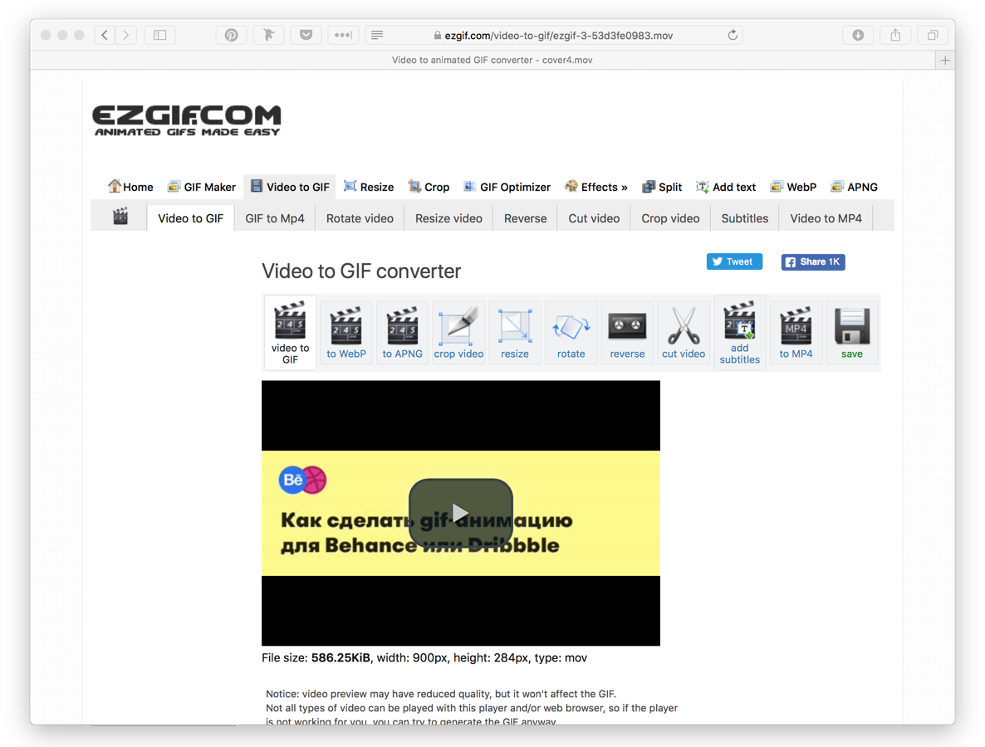Go to Home in main menu
The height and width of the screenshot is (747, 985).
[x=130, y=187]
